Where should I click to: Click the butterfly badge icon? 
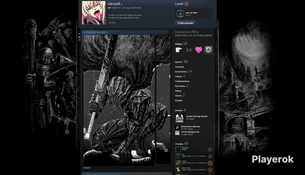pos(189,50)
